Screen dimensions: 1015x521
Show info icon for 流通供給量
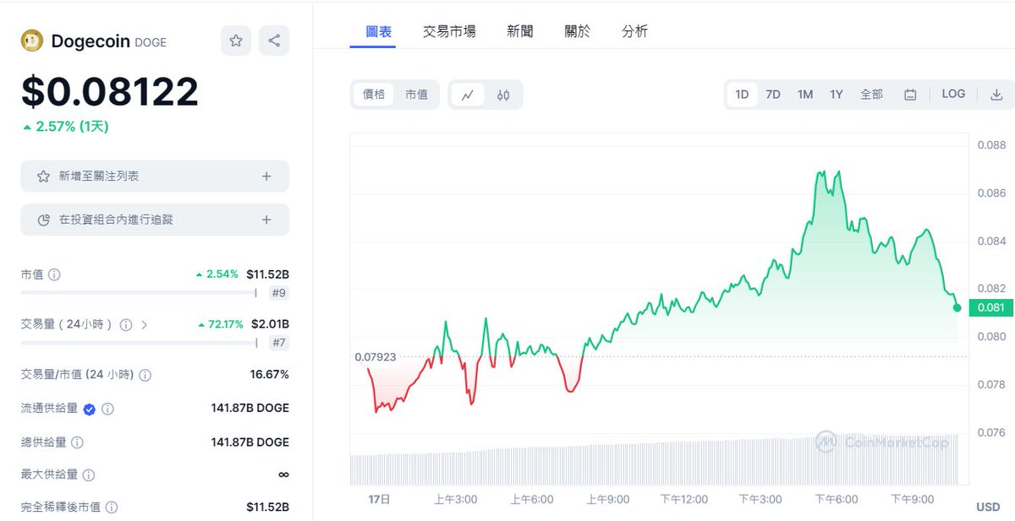coord(107,409)
